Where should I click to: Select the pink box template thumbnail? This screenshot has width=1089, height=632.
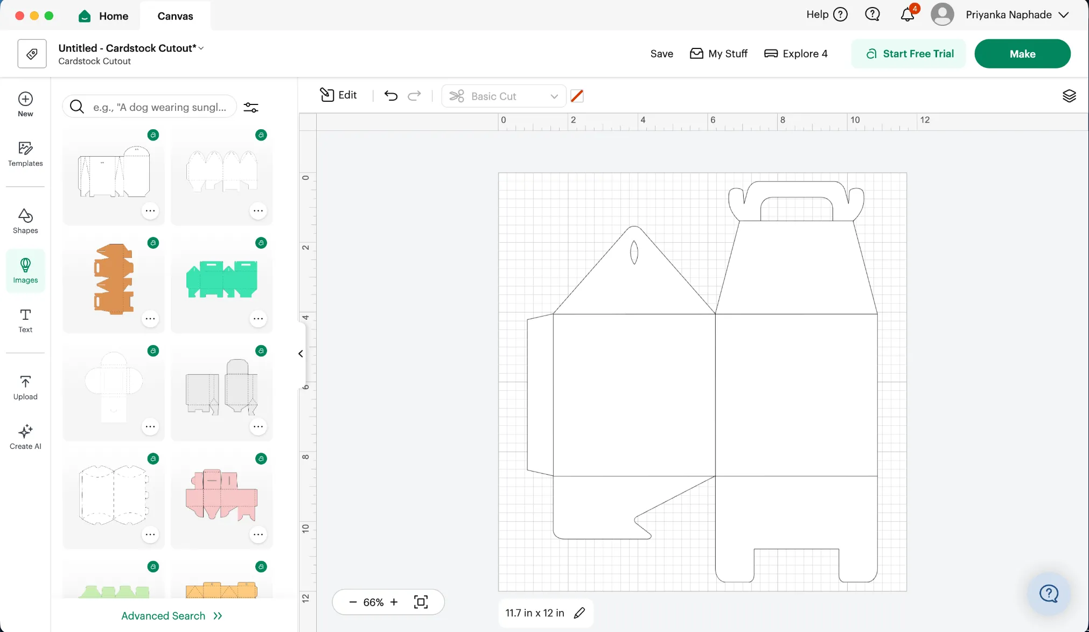[221, 495]
